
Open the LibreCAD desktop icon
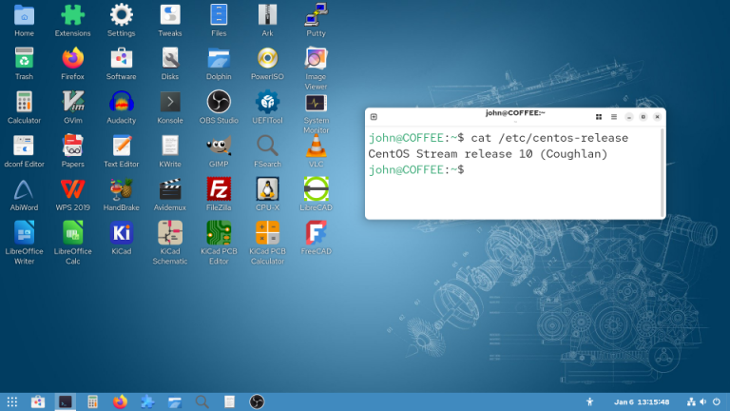[x=317, y=188]
